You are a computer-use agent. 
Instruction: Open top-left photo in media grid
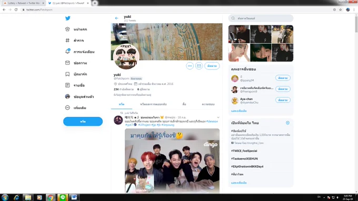(239, 34)
